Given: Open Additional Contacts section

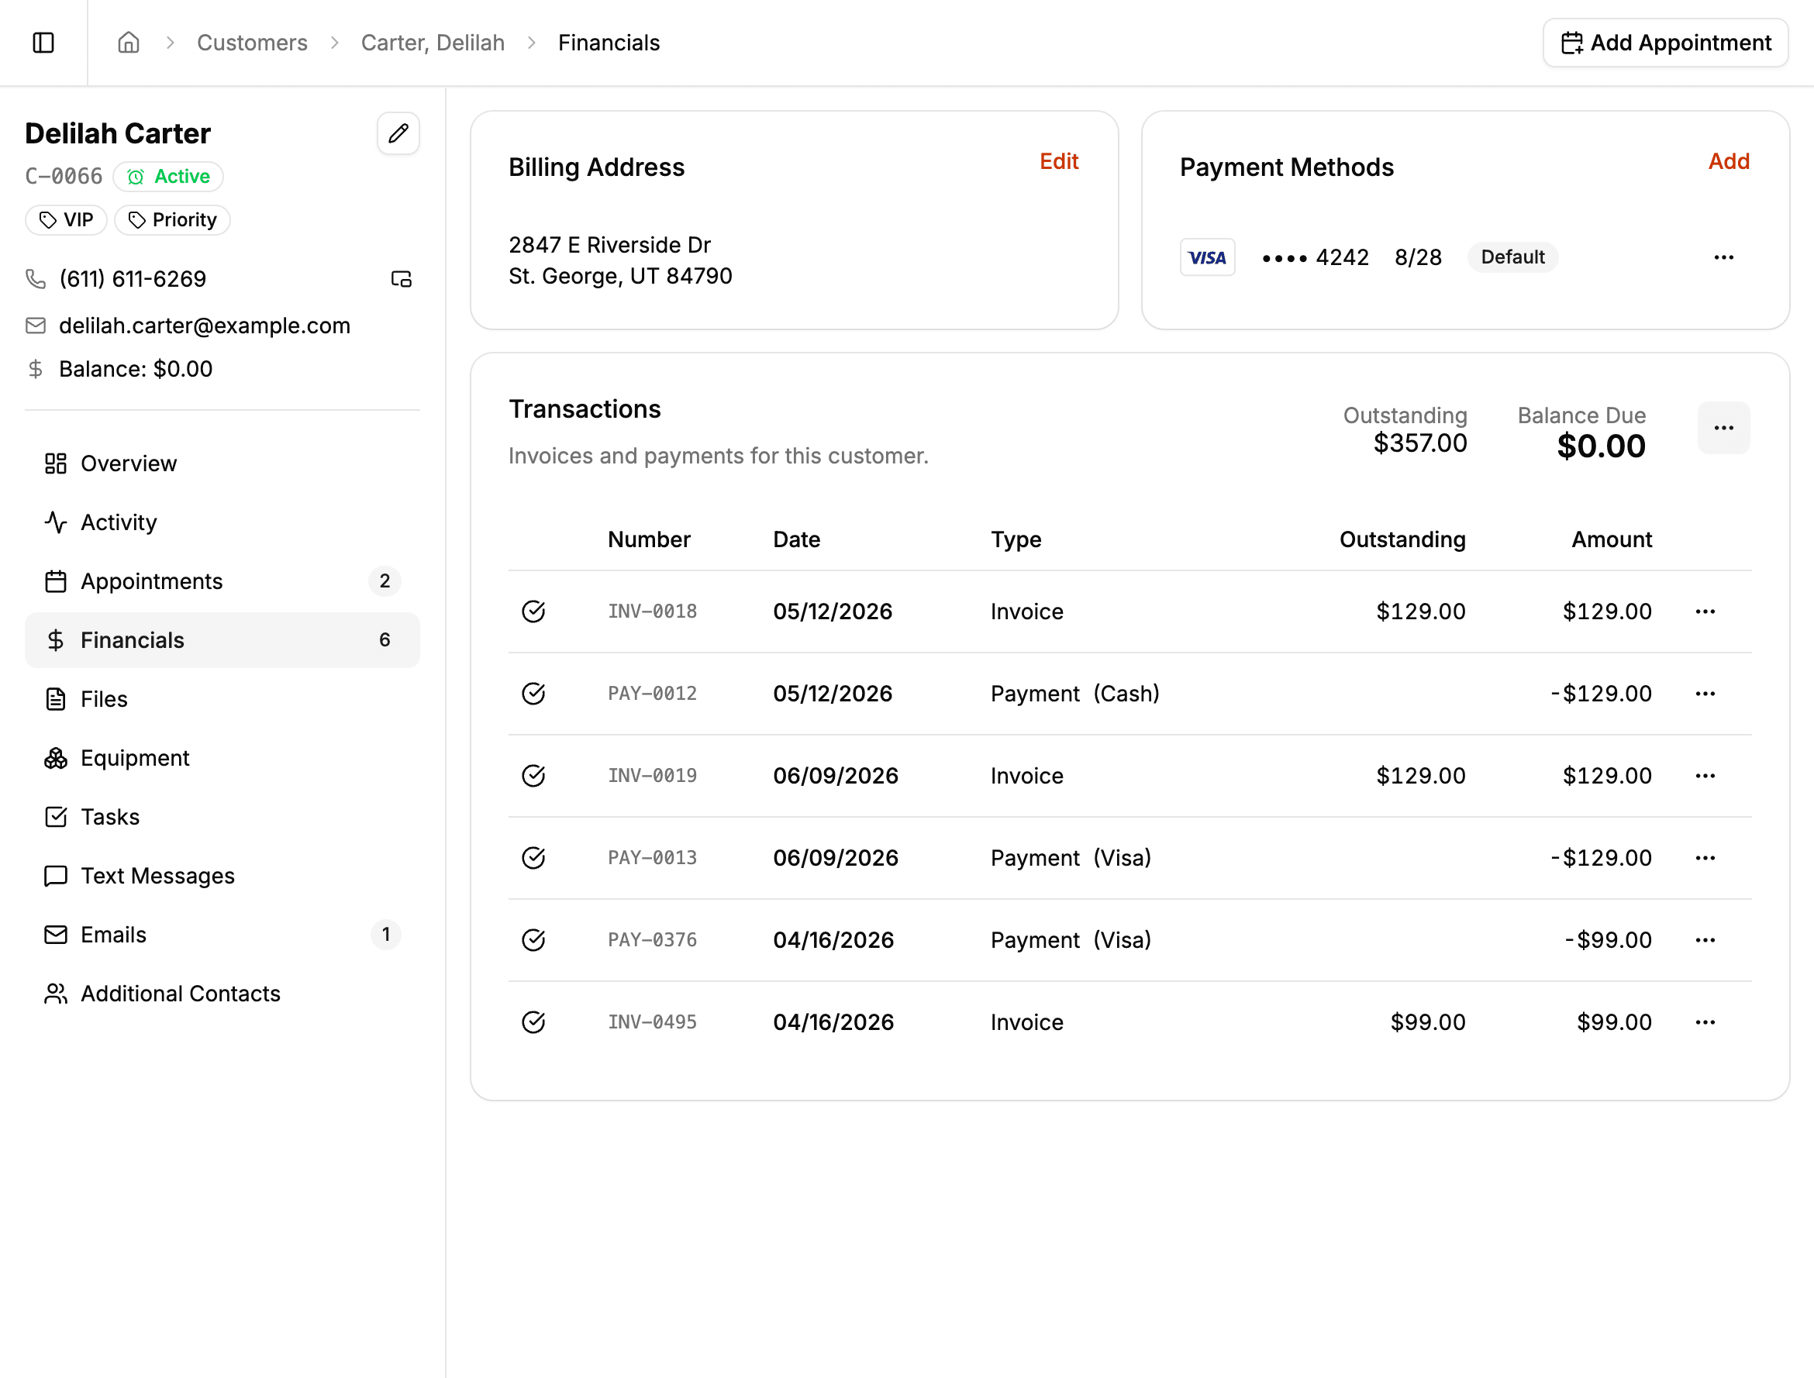Looking at the screenshot, I should pos(222,994).
